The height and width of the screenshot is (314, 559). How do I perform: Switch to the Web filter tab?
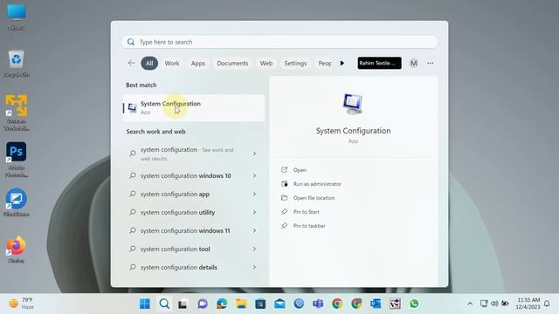tap(266, 63)
